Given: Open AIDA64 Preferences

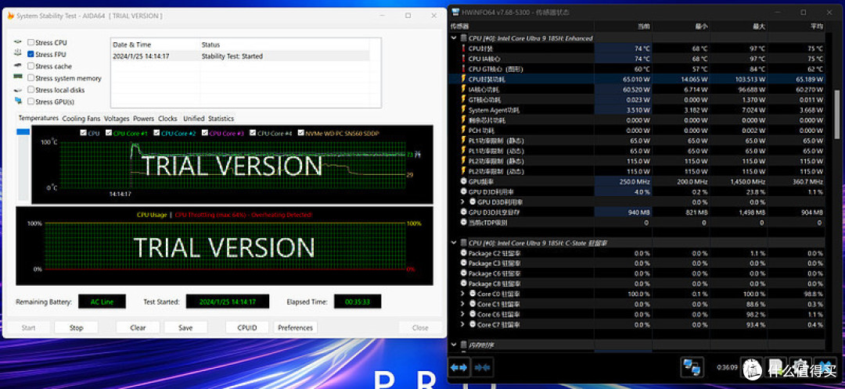Looking at the screenshot, I should (x=295, y=327).
